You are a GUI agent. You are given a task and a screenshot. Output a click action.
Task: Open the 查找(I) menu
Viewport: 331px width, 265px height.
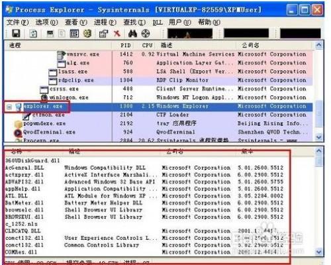(134, 23)
